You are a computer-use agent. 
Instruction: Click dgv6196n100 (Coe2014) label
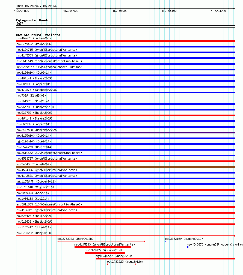tap(34, 141)
